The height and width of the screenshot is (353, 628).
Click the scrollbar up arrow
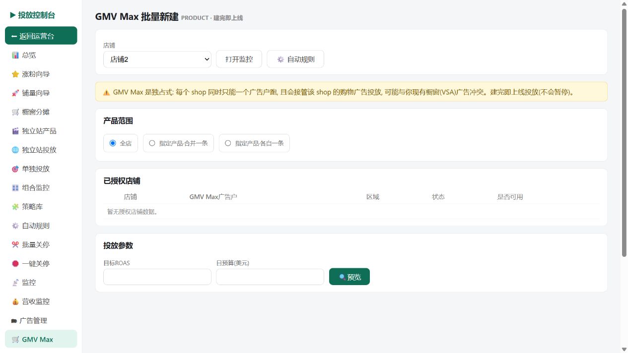point(624,3)
